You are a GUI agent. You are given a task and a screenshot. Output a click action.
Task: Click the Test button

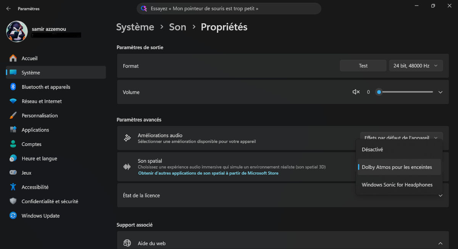click(363, 66)
